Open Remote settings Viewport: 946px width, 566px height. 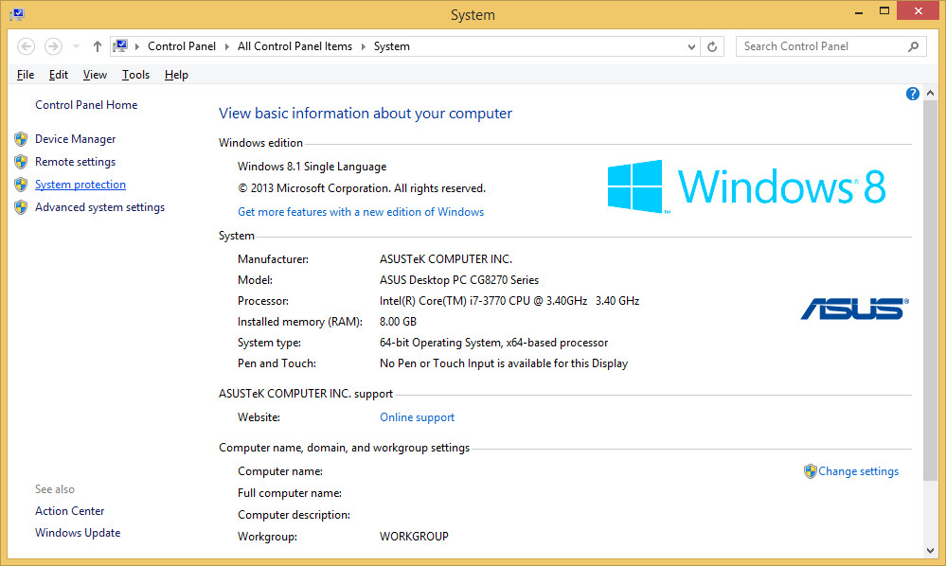point(76,162)
